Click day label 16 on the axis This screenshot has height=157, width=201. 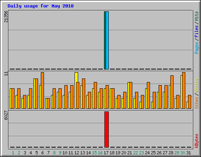click(x=100, y=153)
